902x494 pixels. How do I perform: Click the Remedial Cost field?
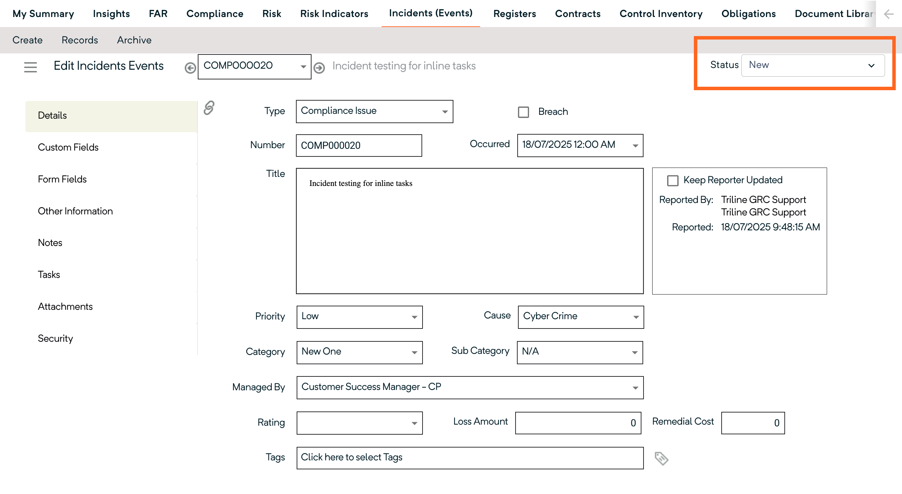(753, 423)
